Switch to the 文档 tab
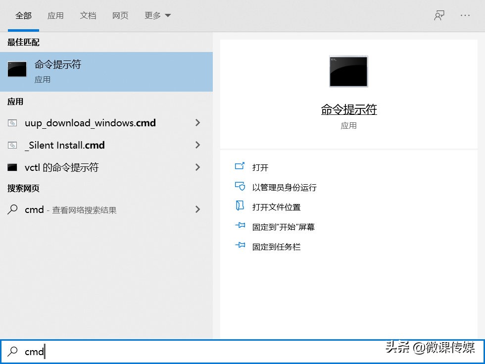485x364 pixels. point(88,15)
